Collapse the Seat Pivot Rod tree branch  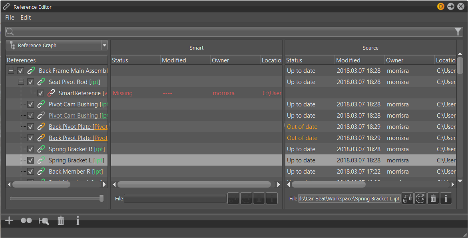point(21,82)
